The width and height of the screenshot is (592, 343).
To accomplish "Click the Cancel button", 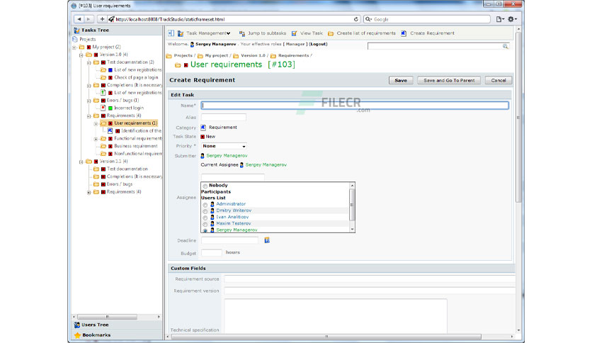I will (499, 81).
